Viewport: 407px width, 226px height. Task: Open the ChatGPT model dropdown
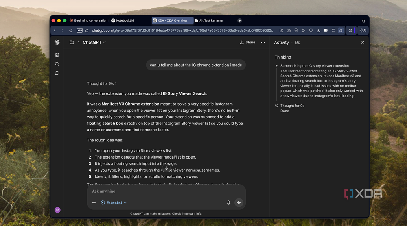click(x=94, y=42)
